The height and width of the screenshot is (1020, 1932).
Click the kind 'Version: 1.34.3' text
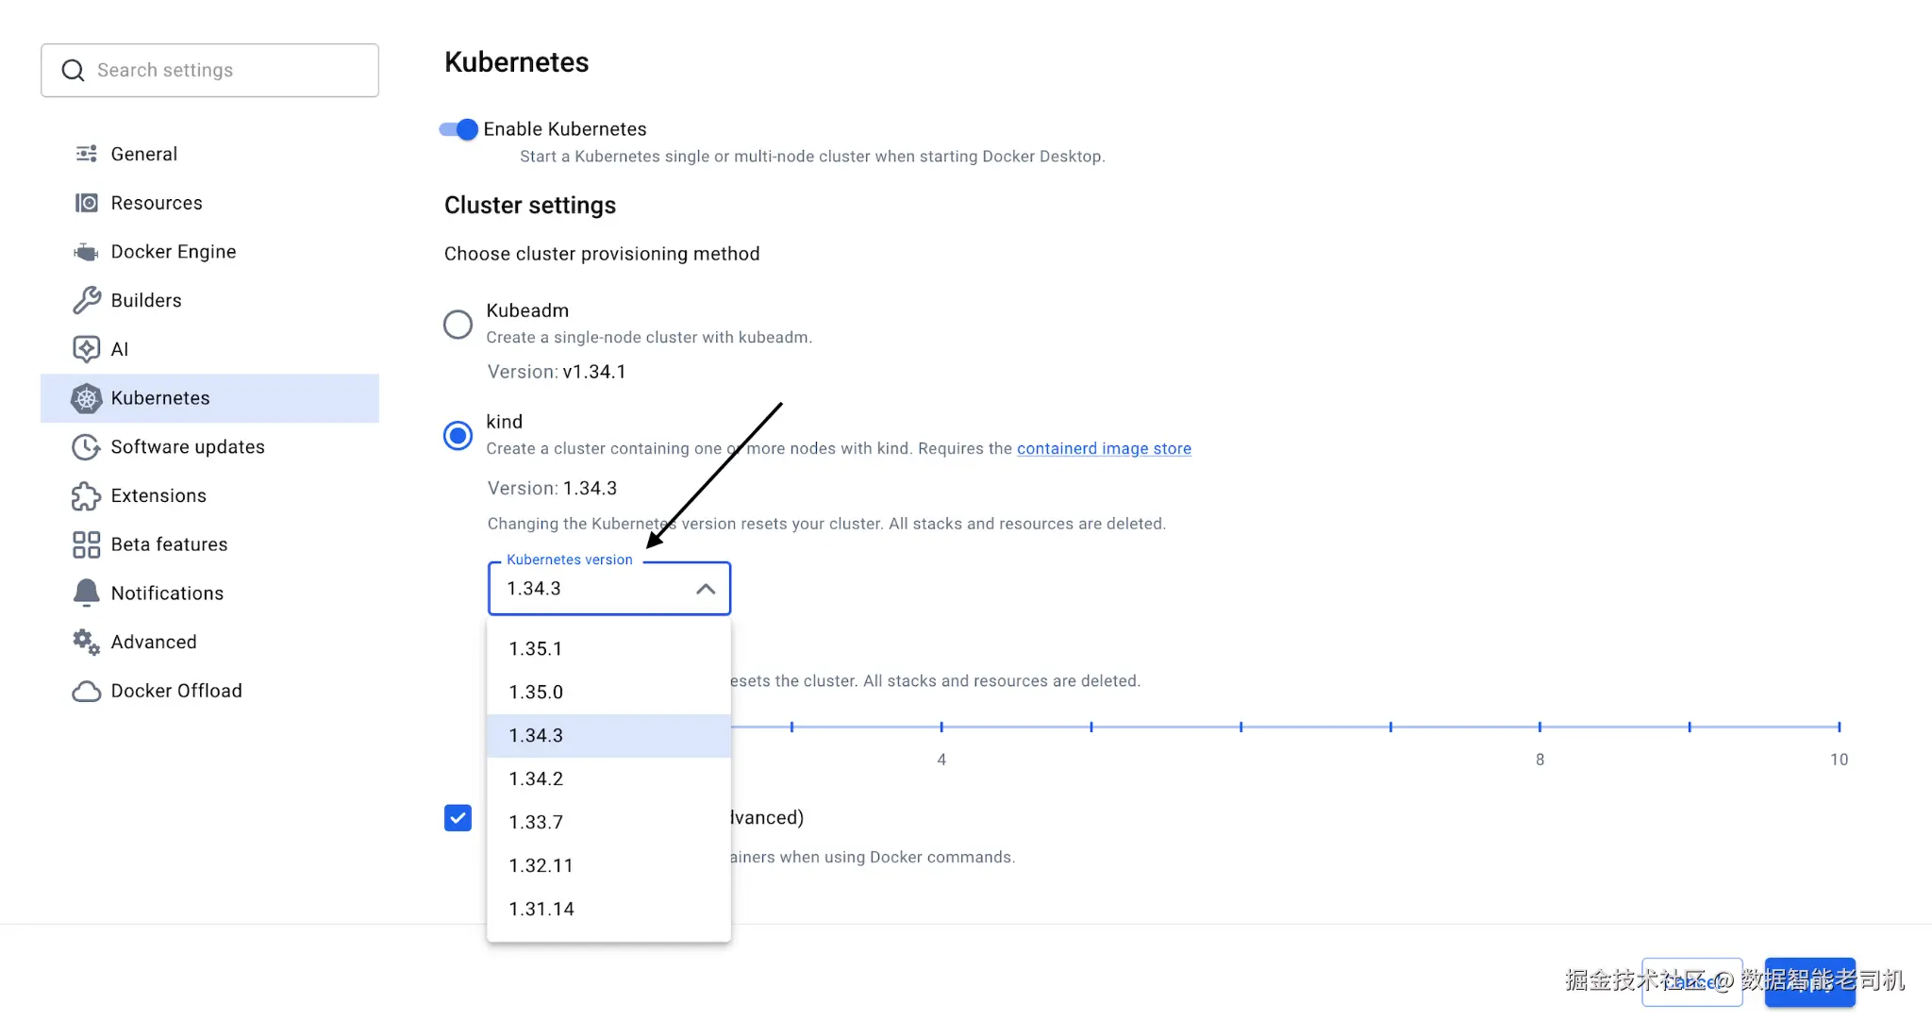(x=552, y=489)
